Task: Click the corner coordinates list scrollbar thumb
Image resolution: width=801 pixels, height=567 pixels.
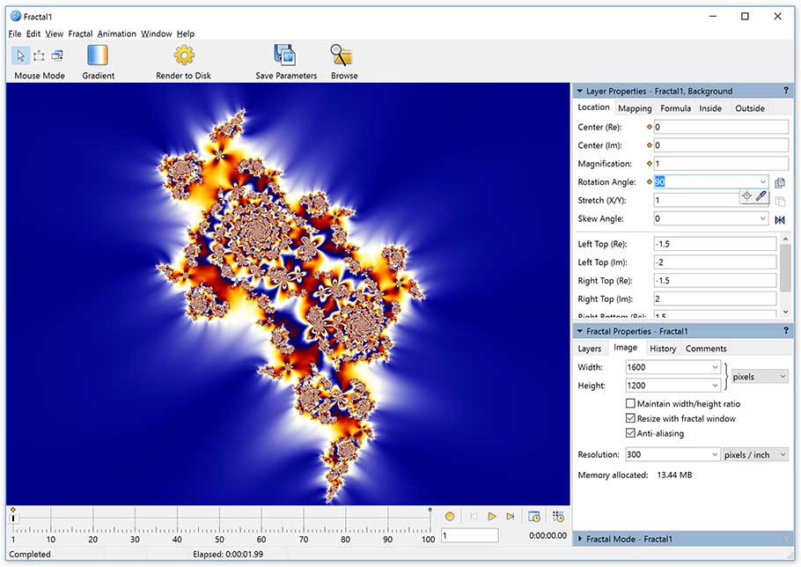Action: 786,270
